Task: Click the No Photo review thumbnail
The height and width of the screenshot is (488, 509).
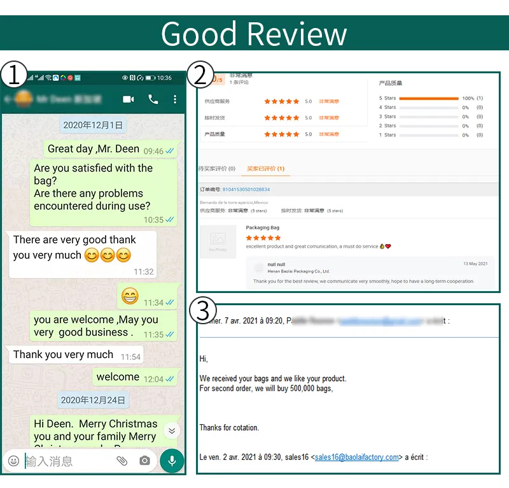Action: click(218, 243)
